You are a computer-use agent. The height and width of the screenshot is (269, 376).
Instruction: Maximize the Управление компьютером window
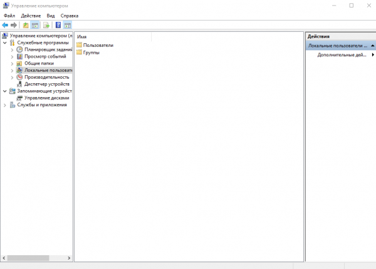352,6
